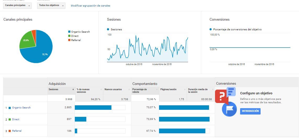Click Referral bounce rate 67,74 %
The height and width of the screenshot is (138, 299).
pyautogui.click(x=150, y=131)
